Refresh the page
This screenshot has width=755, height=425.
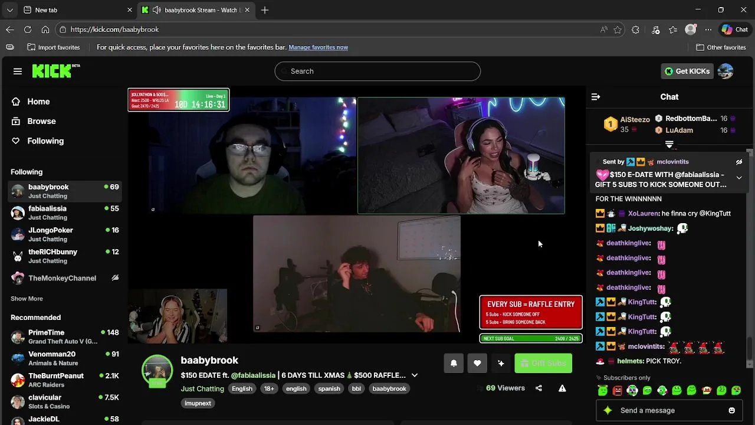tap(28, 30)
